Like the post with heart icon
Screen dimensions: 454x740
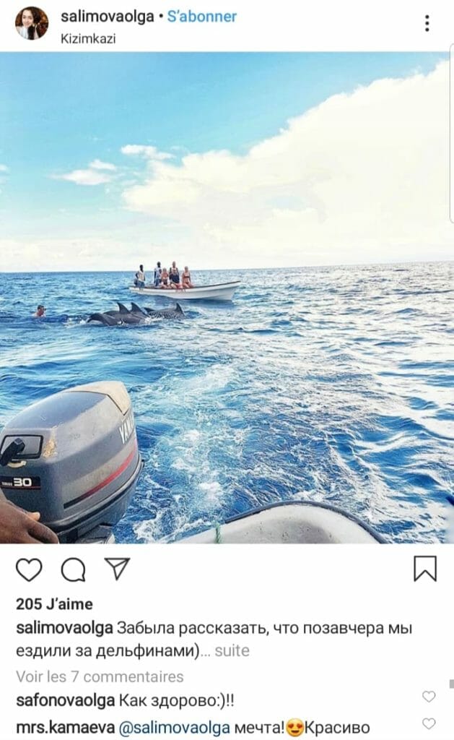[x=29, y=569]
